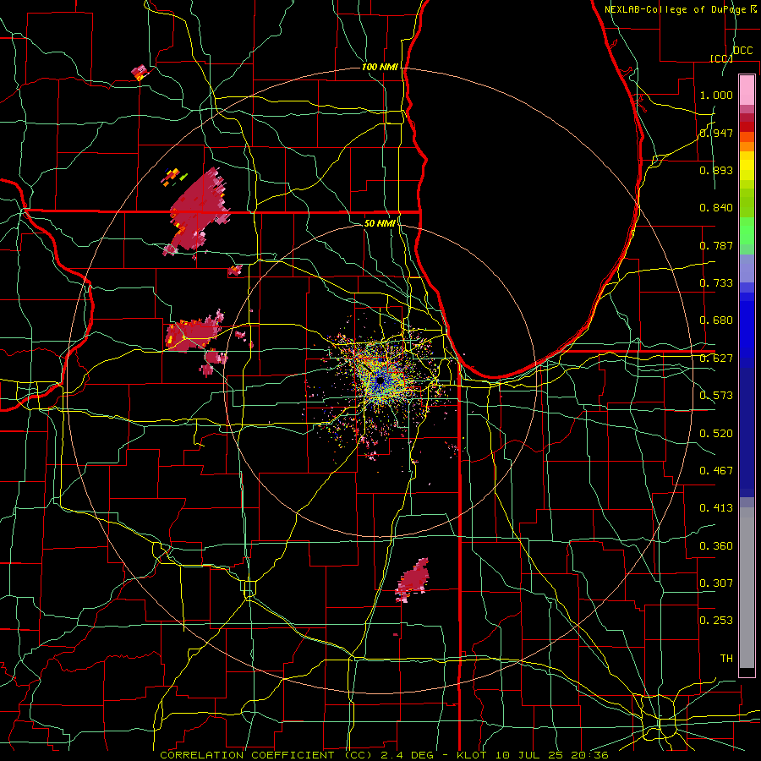Click the 50 NMI range ring label
761x761 pixels.
click(380, 223)
